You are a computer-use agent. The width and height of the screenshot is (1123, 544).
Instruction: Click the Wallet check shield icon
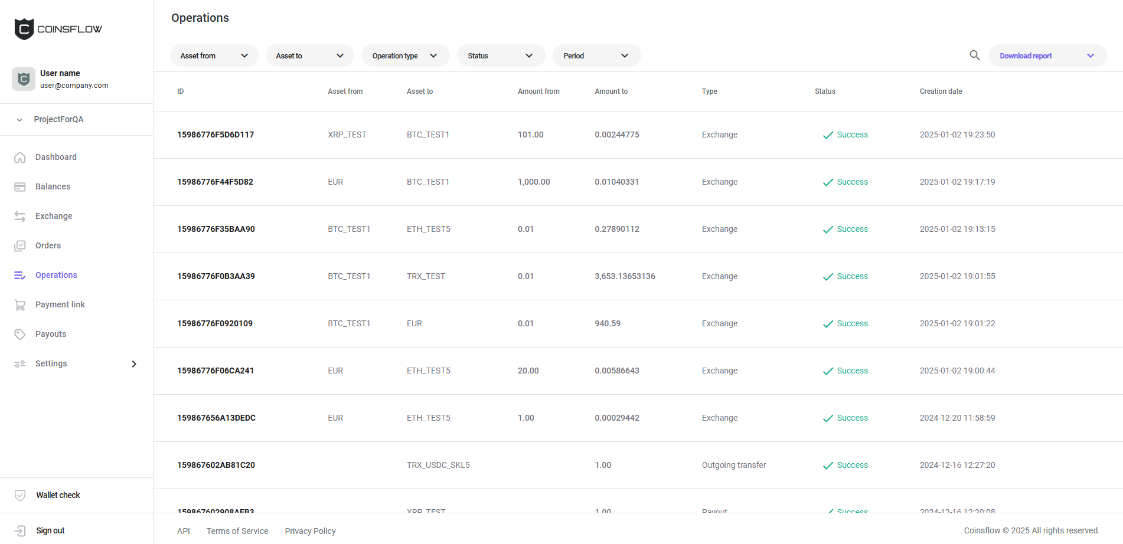tap(20, 495)
